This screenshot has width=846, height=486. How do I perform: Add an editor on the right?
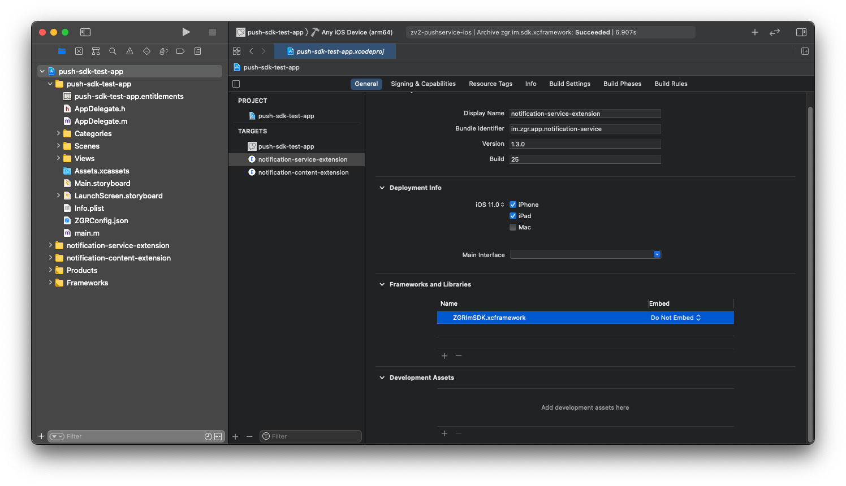[x=805, y=51]
